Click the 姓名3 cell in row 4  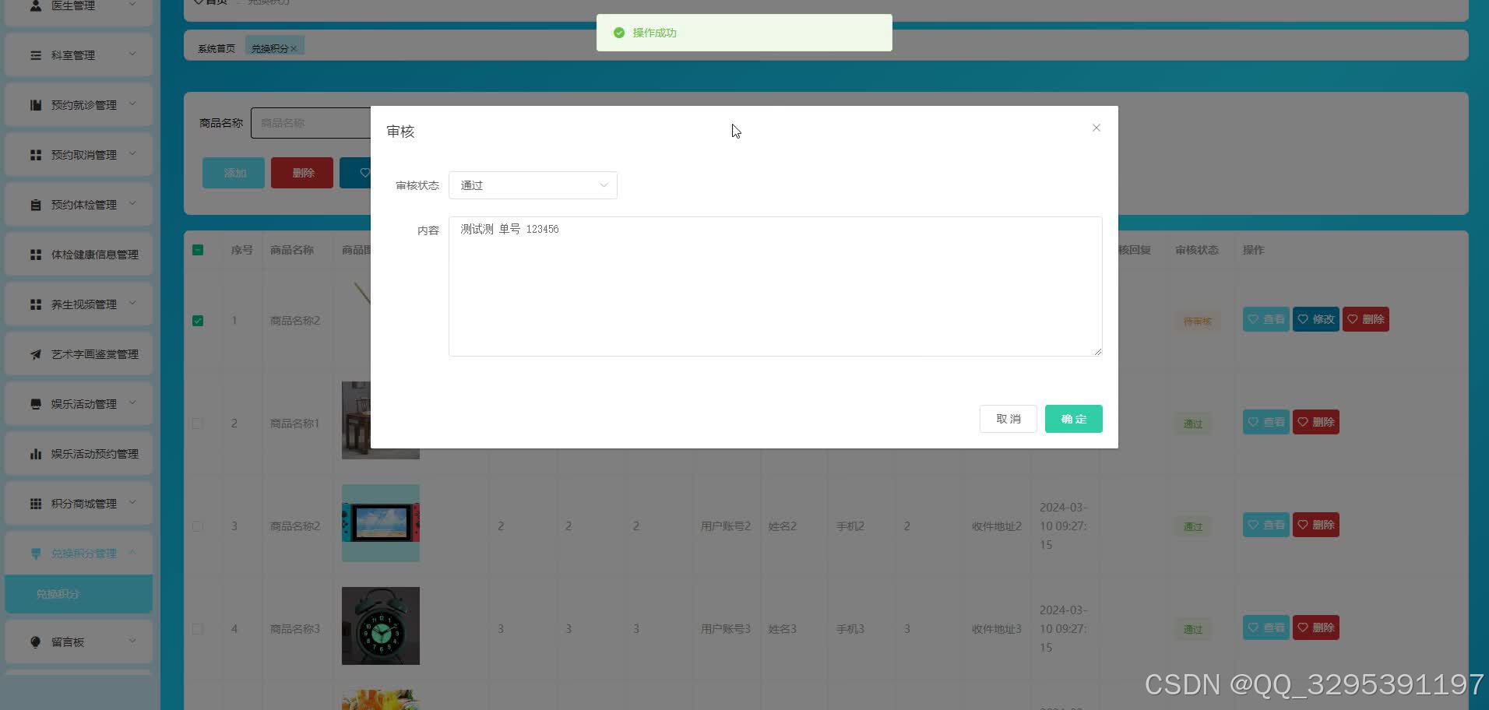pyautogui.click(x=783, y=629)
